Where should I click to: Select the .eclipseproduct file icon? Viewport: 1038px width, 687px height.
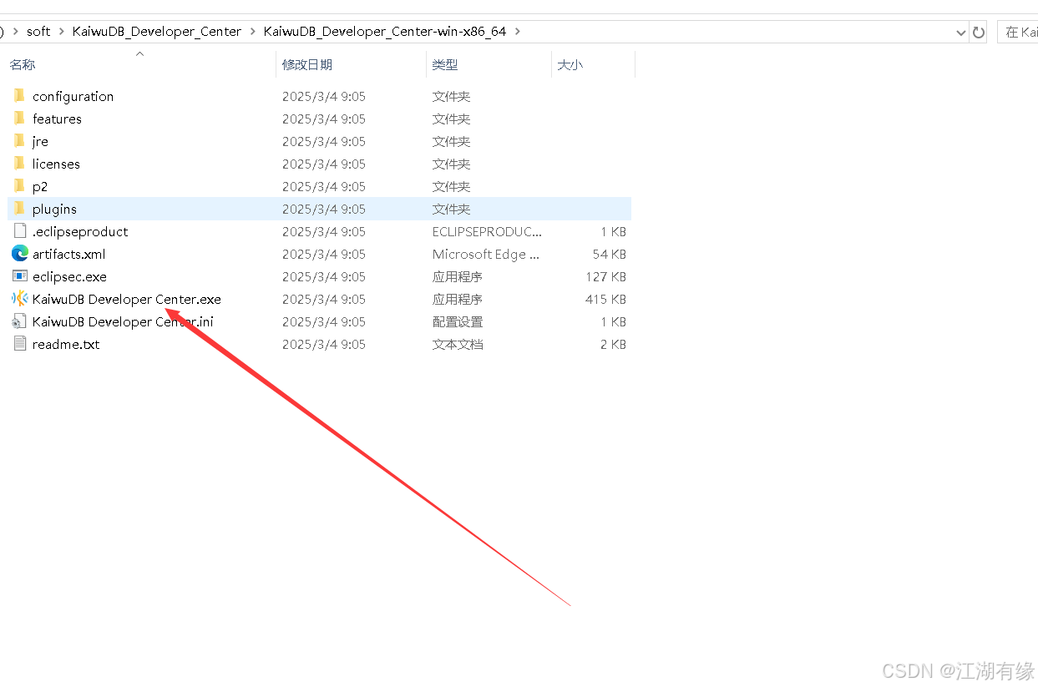pos(20,231)
